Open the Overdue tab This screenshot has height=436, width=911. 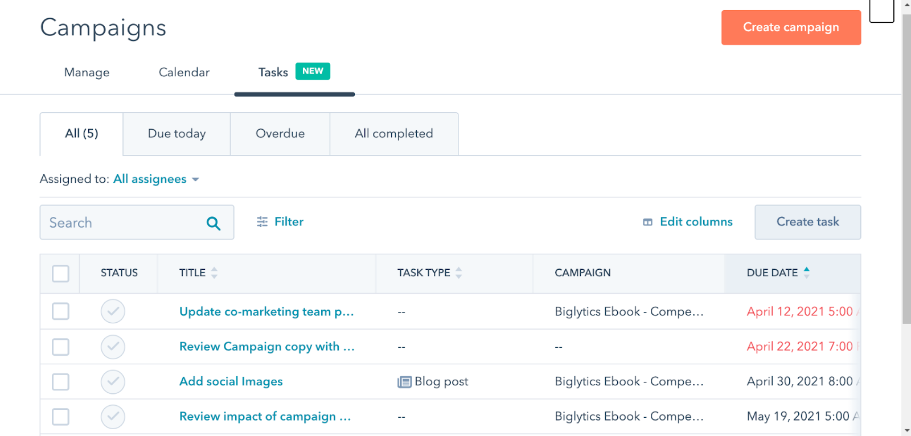coord(280,134)
